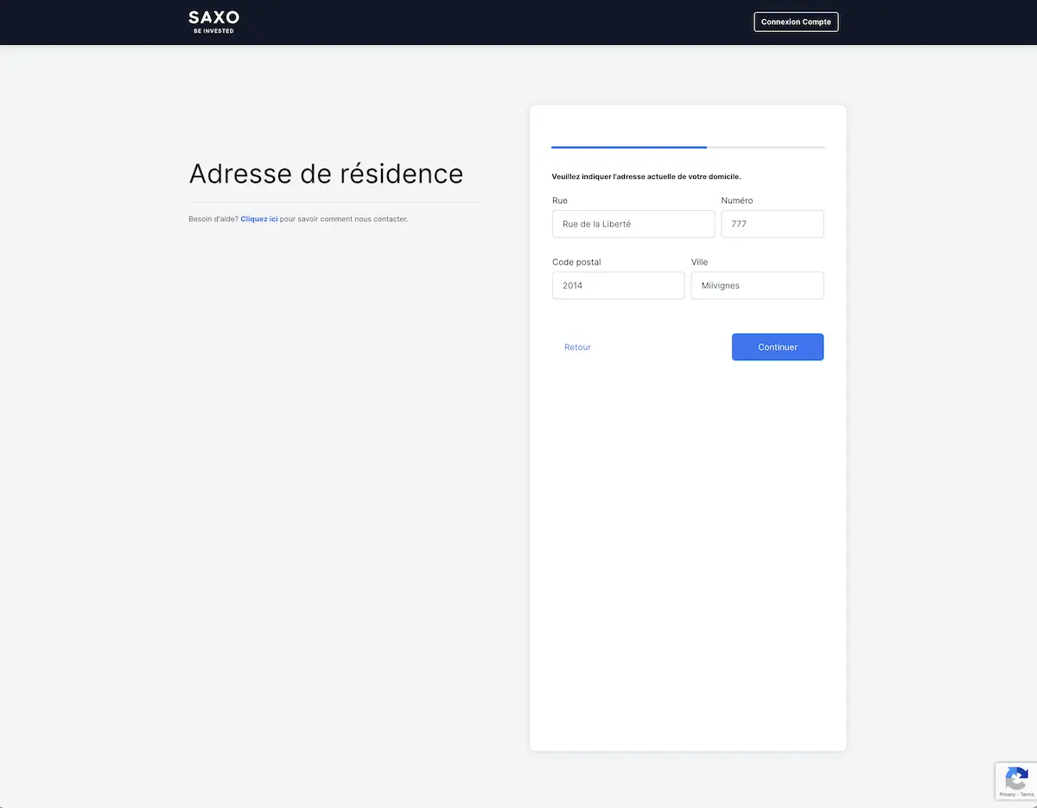Click the Saxo Be Invested logo
This screenshot has height=808, width=1037.
tap(213, 22)
